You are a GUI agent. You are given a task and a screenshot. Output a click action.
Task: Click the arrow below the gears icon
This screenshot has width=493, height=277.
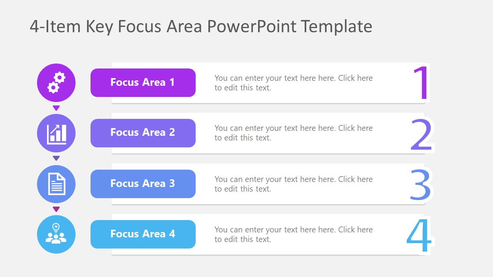56,108
